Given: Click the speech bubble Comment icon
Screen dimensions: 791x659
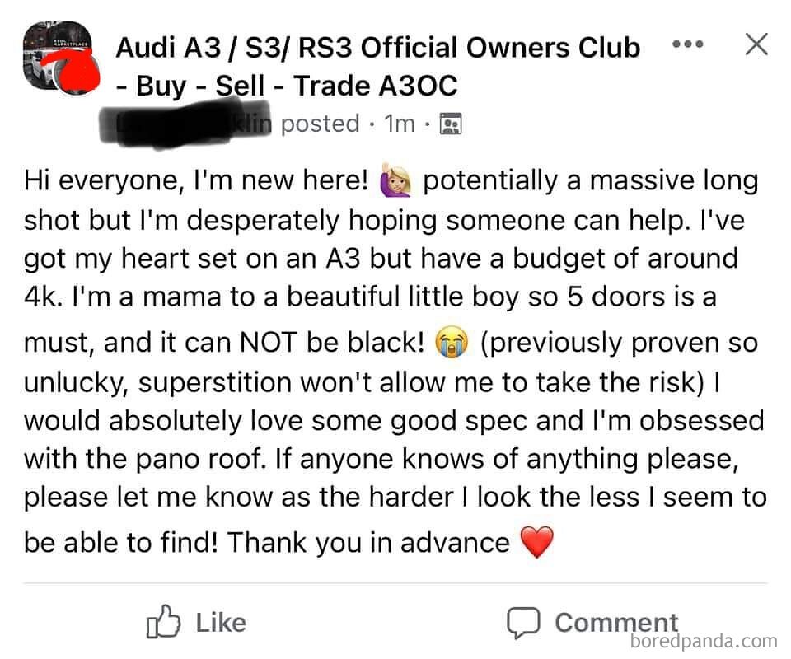Looking at the screenshot, I should point(523,623).
